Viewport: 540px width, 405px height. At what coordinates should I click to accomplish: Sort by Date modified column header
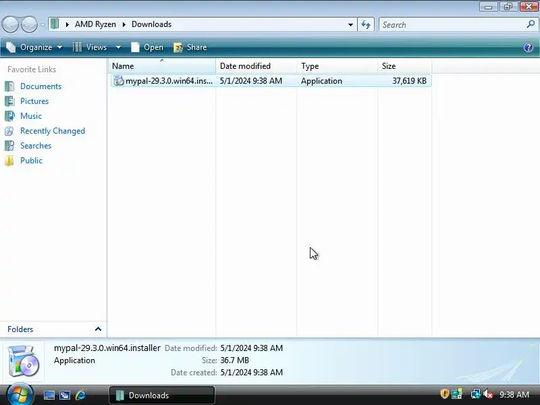coord(256,65)
